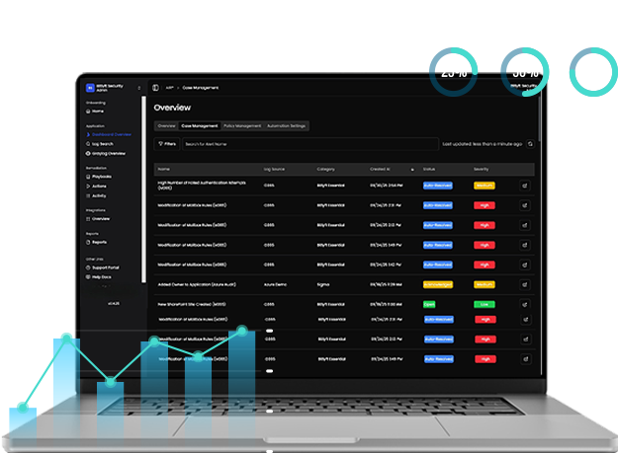Click the yellow Medium severity badge in first row
618x453 pixels.
coord(485,185)
